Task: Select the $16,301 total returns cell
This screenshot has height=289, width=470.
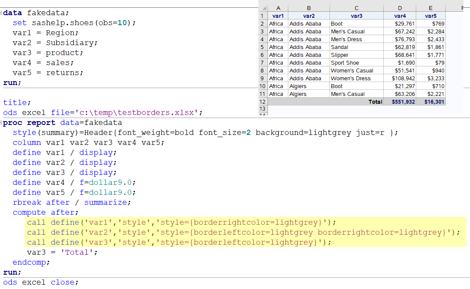Action: [430, 102]
